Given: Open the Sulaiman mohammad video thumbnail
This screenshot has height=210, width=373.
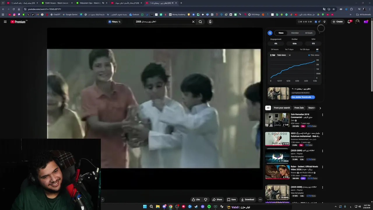Looking at the screenshot, I should (x=277, y=139).
